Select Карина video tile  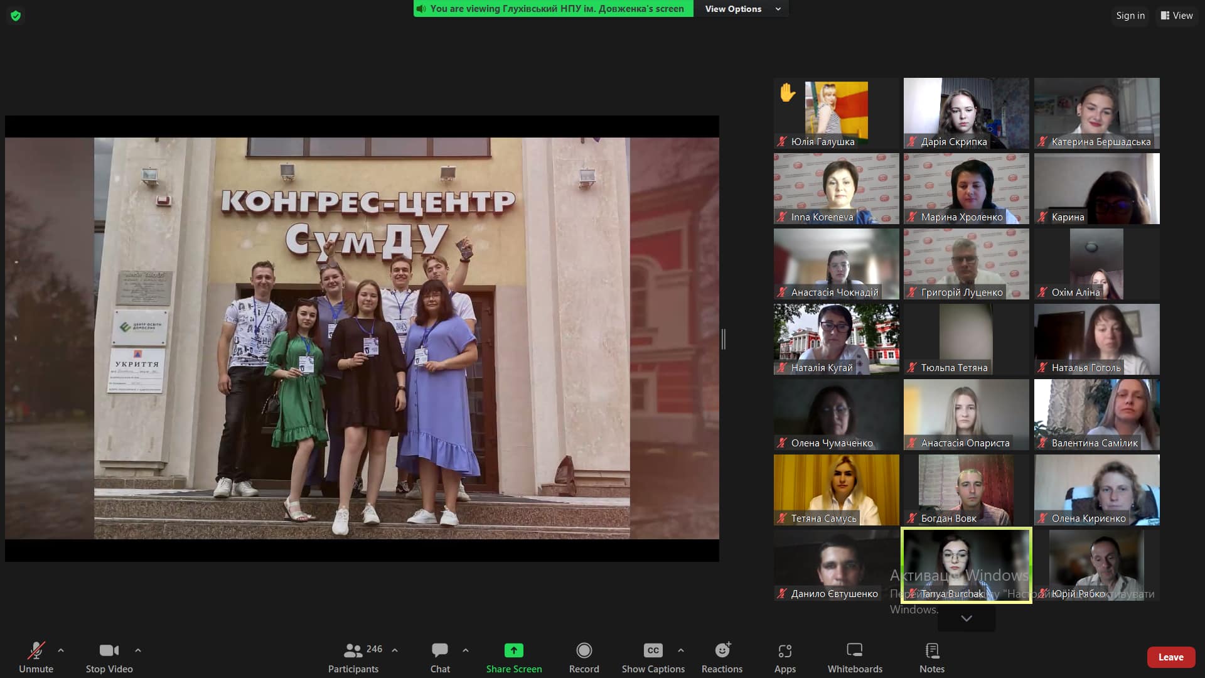[x=1097, y=188]
